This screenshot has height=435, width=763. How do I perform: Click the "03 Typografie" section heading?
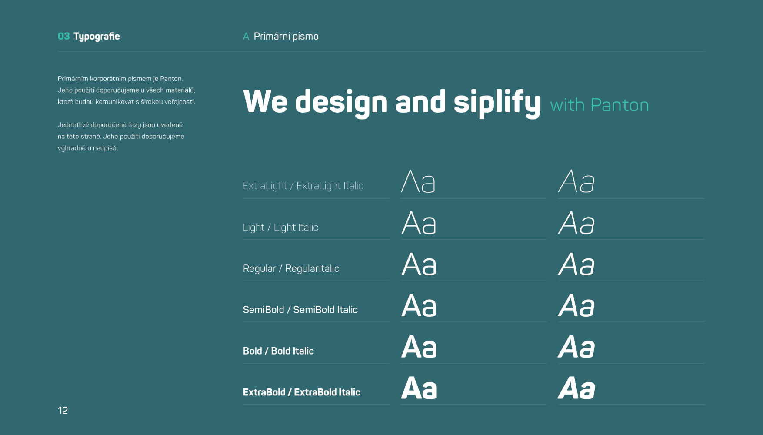(89, 37)
